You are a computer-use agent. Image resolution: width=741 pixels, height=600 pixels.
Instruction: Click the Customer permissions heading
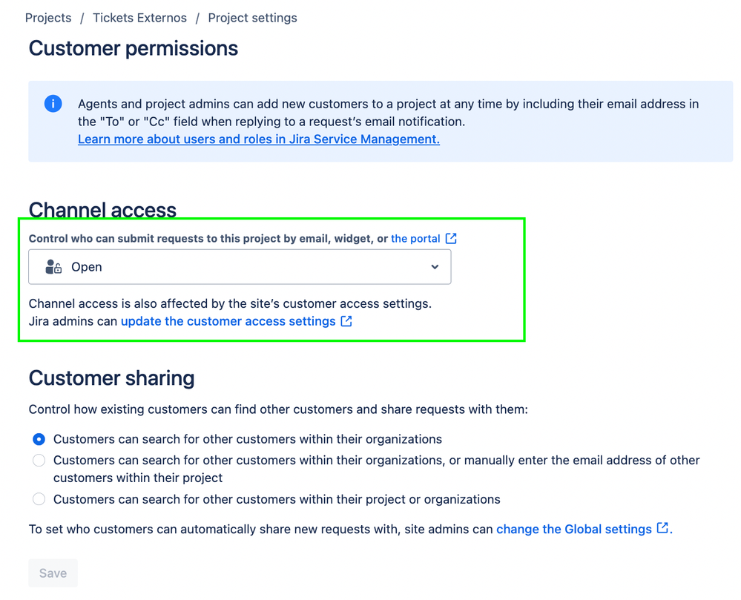134,48
